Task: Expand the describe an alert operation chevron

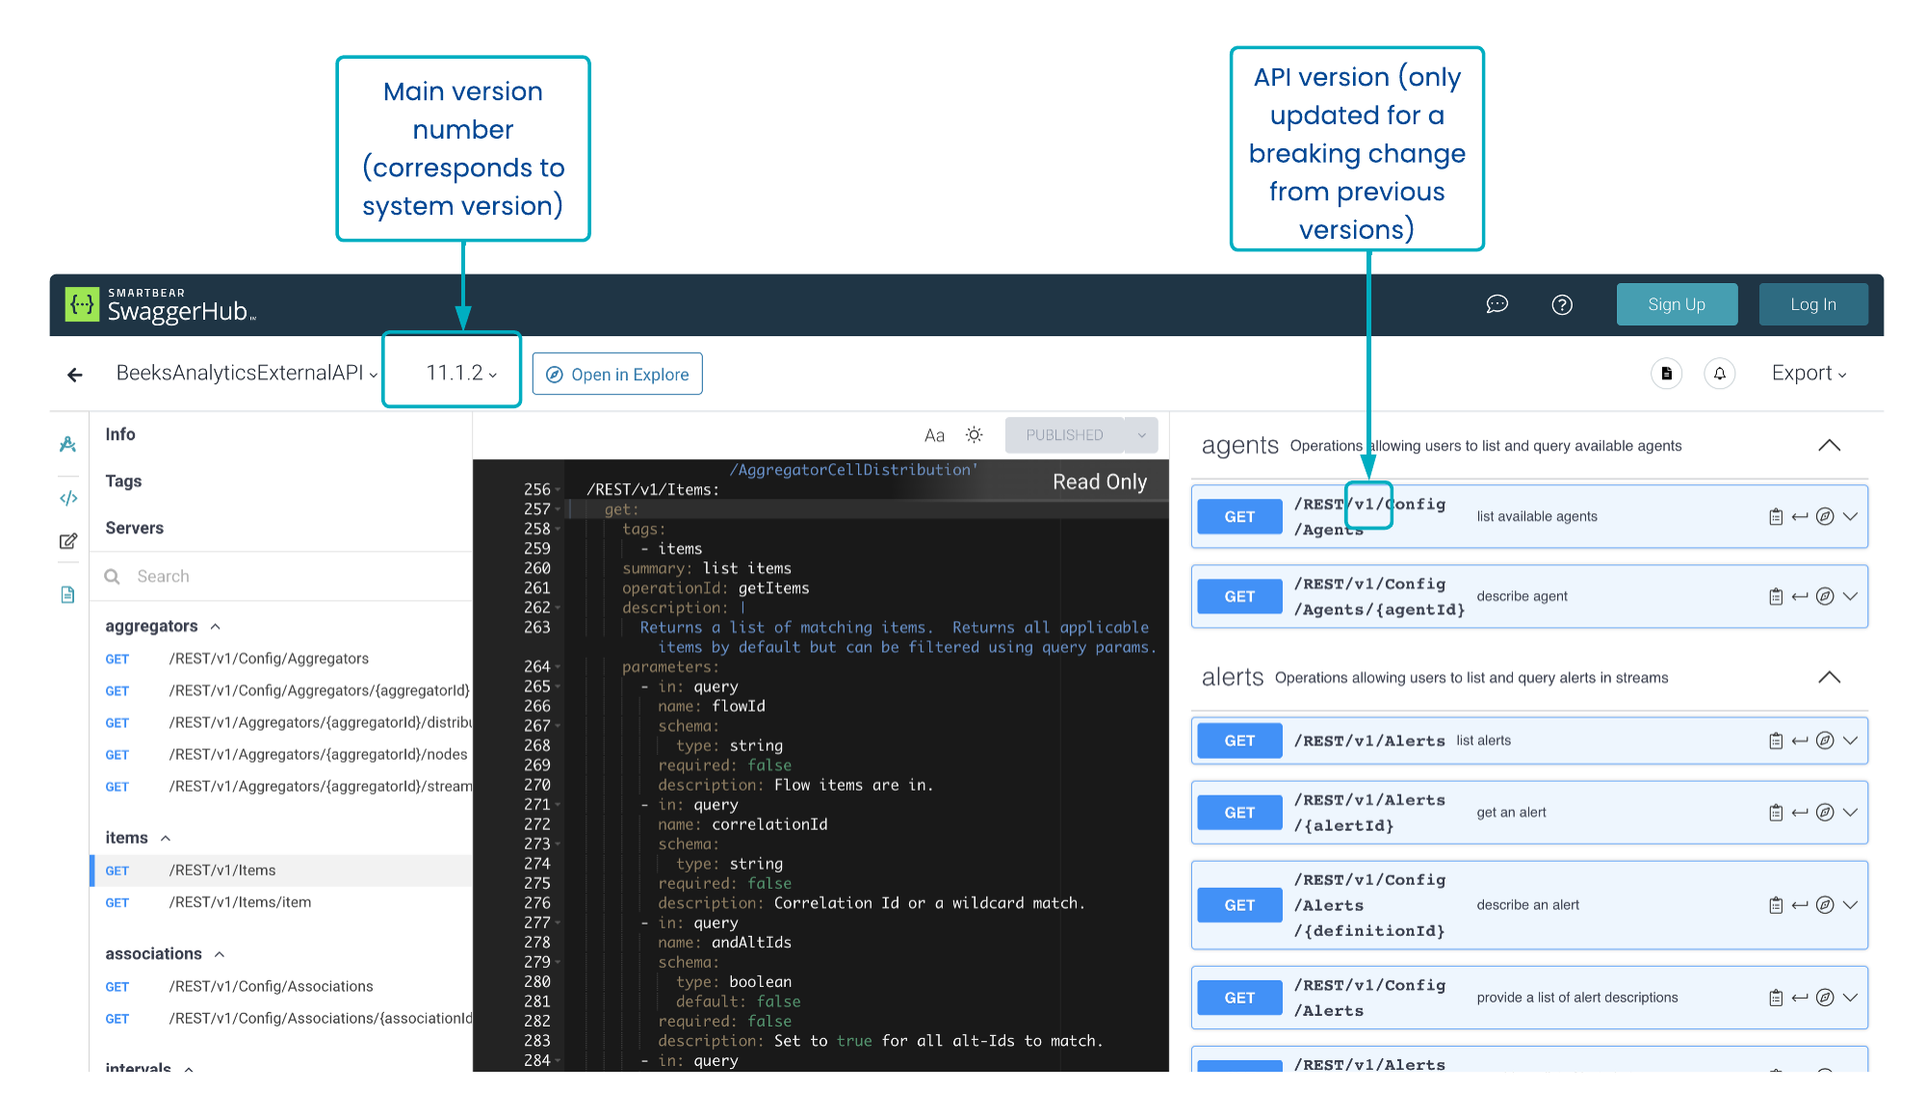Action: 1850,905
